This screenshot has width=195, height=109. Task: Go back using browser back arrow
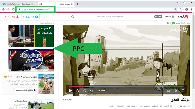click(3, 9)
